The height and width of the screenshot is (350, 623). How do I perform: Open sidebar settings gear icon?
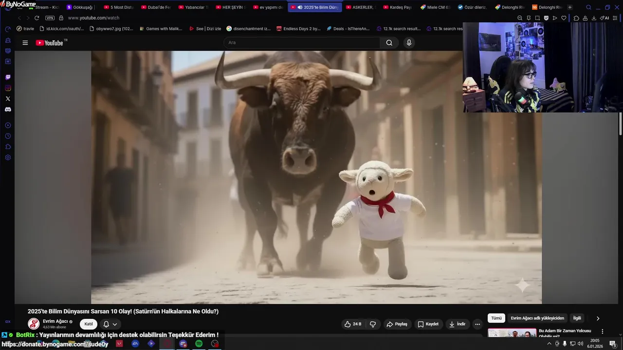[x=8, y=157]
